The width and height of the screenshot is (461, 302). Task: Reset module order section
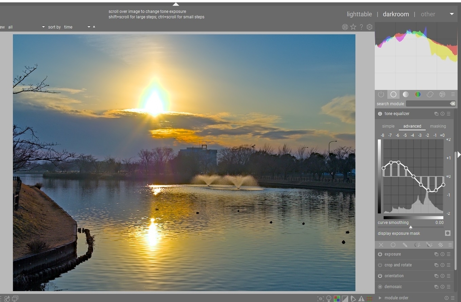tap(446, 298)
